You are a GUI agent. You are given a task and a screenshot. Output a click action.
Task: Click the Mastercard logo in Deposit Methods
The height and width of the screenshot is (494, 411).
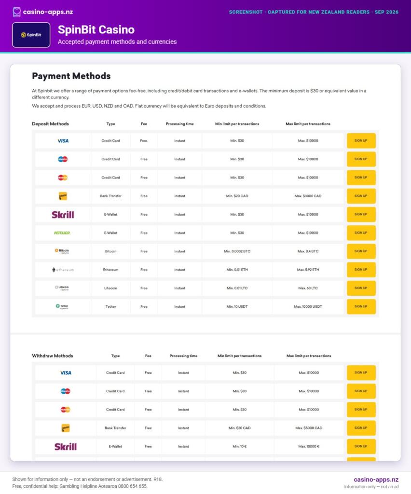(63, 178)
